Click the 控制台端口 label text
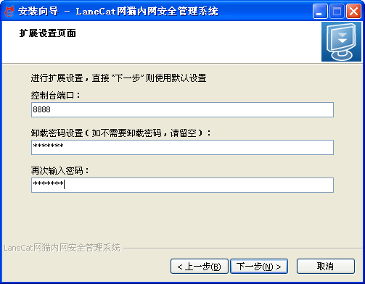 coord(55,96)
